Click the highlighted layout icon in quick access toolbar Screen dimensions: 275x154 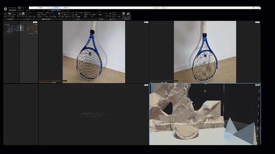(19, 7)
